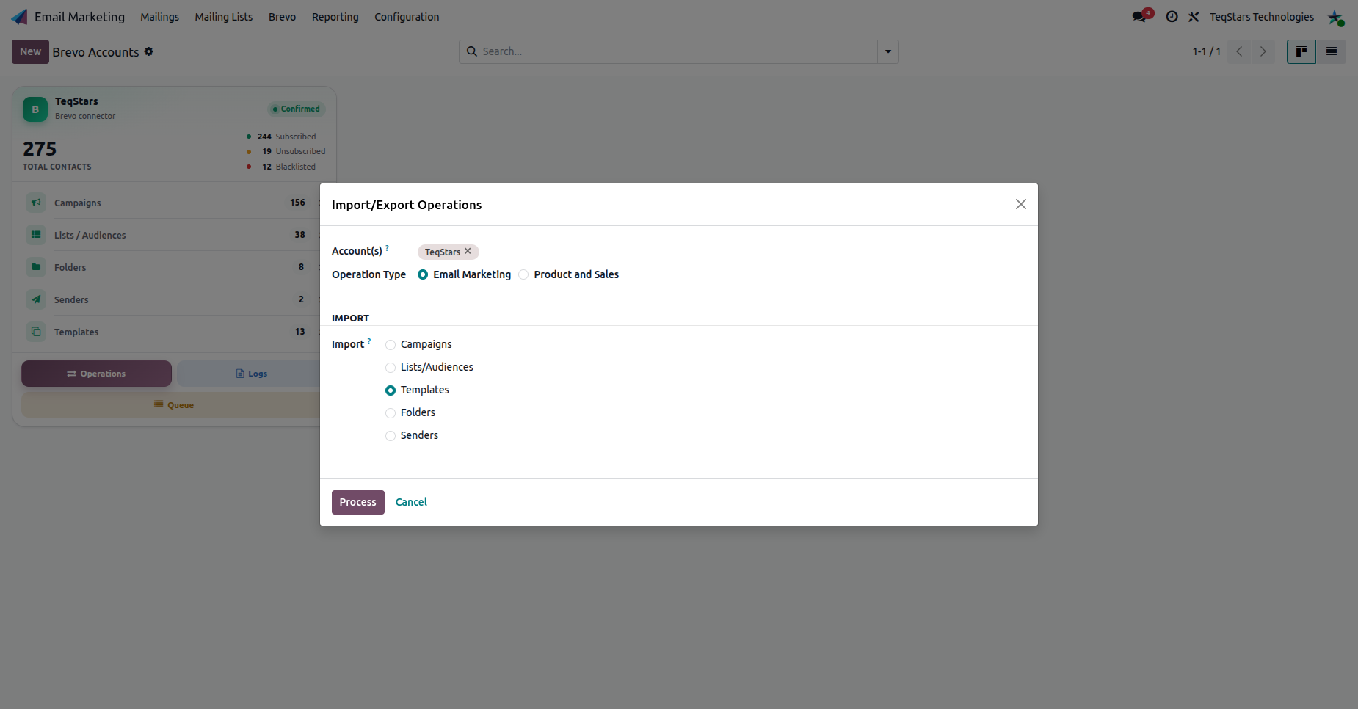Image resolution: width=1358 pixels, height=709 pixels.
Task: Click the Templates count 13
Action: tap(300, 332)
